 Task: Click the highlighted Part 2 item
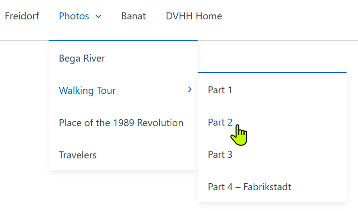(x=220, y=122)
